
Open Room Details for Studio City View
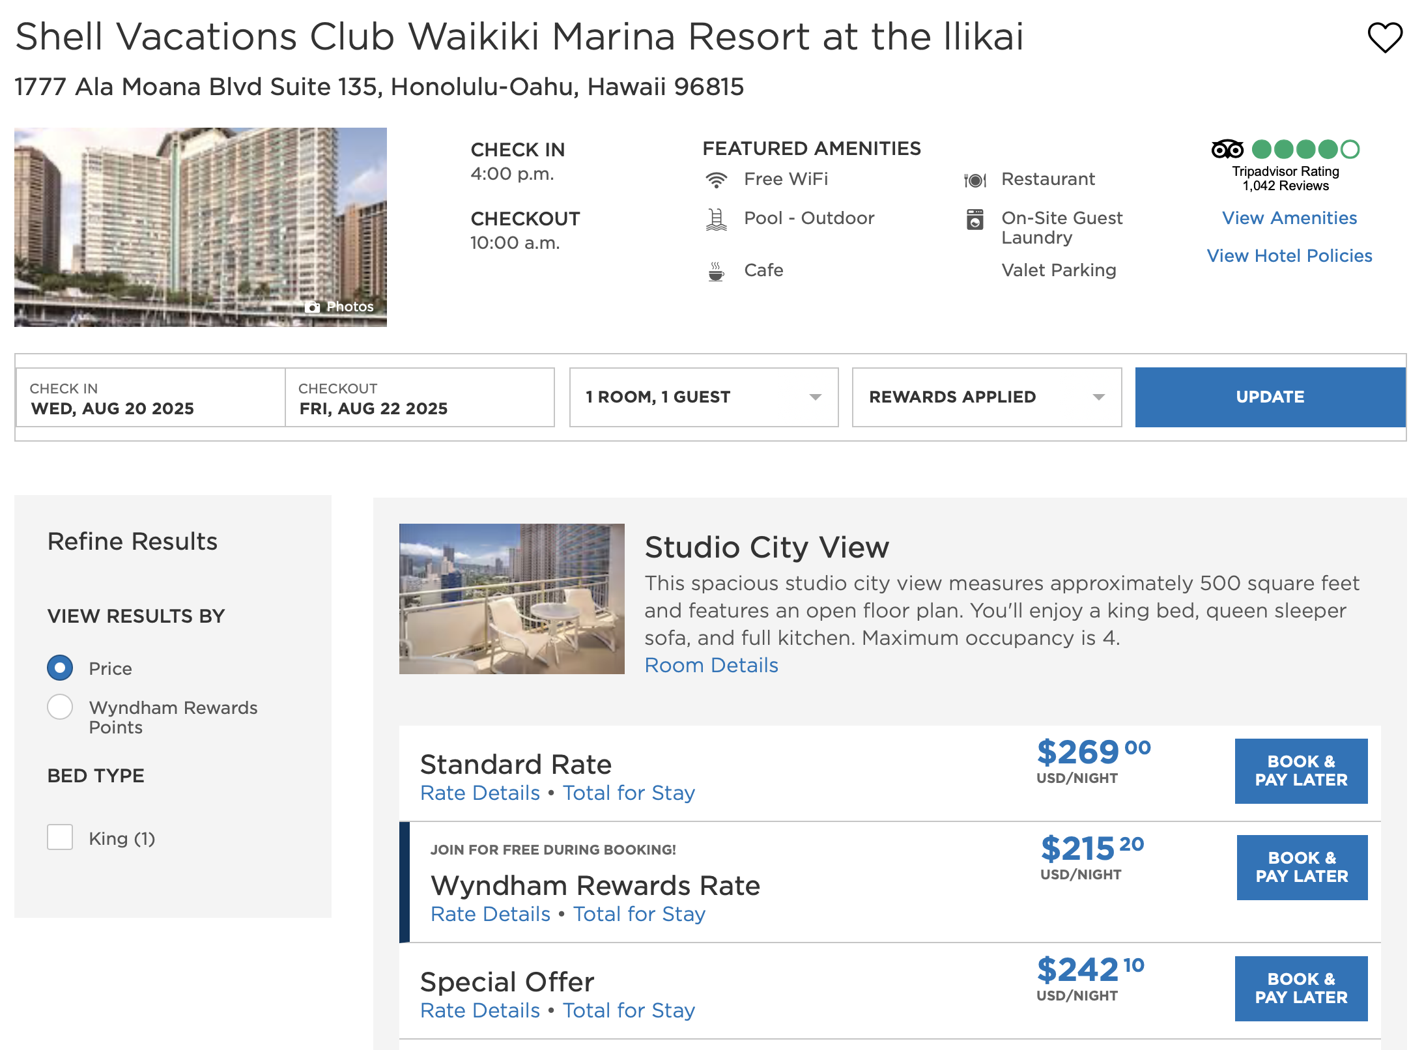[711, 665]
